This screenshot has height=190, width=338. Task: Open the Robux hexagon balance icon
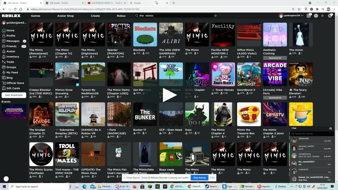point(316,16)
